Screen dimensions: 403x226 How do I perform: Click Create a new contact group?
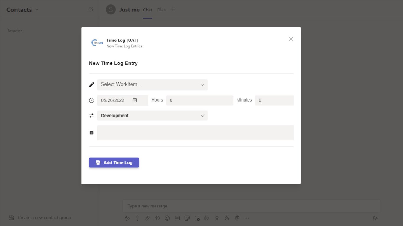click(x=44, y=218)
